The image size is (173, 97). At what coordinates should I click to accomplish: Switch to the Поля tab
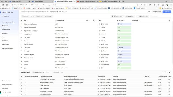point(32,16)
